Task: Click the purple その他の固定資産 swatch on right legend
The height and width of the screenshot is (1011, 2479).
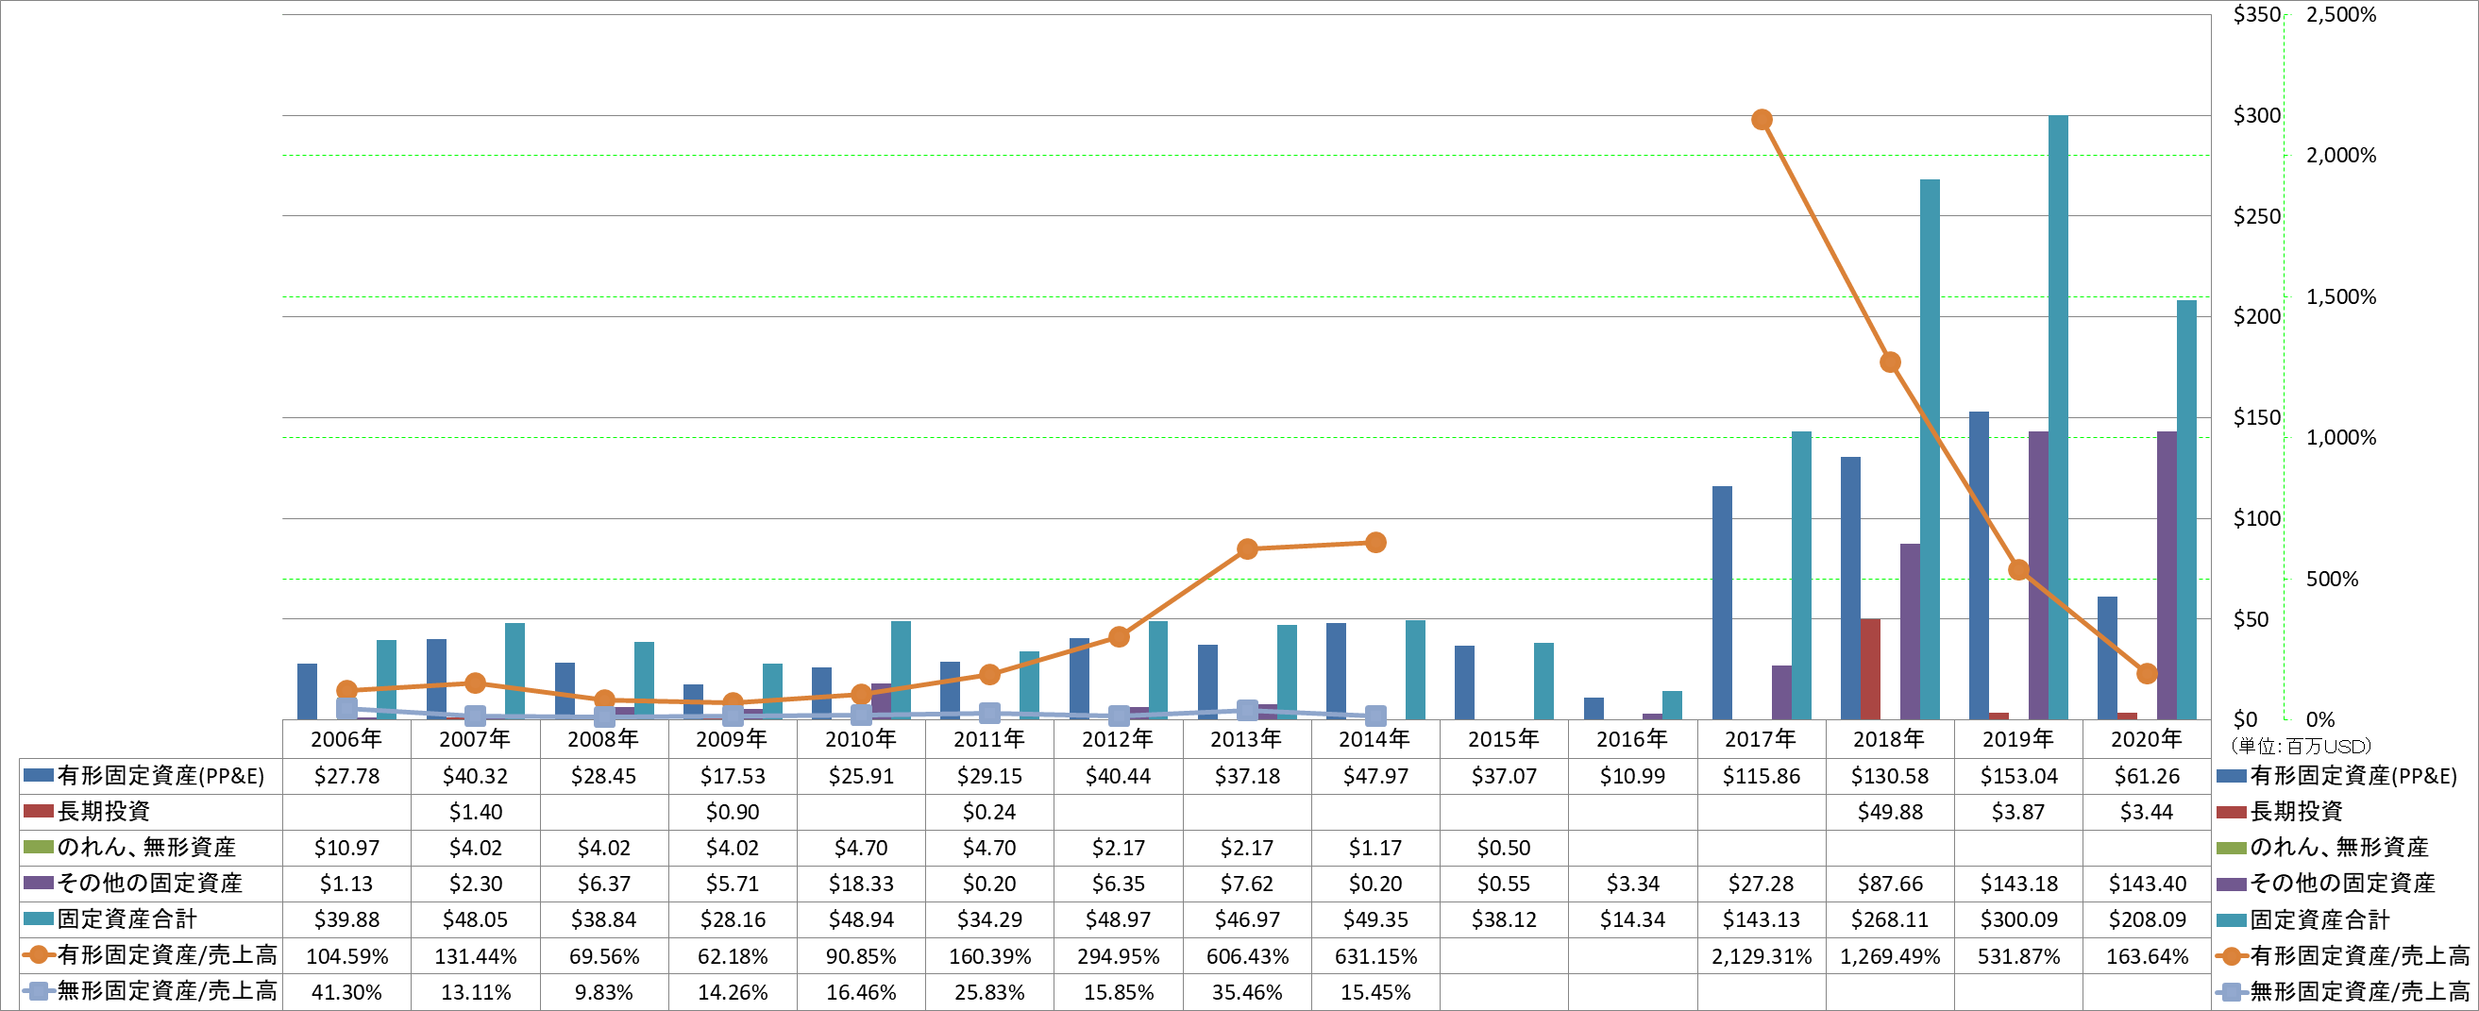Action: pyautogui.click(x=2232, y=883)
